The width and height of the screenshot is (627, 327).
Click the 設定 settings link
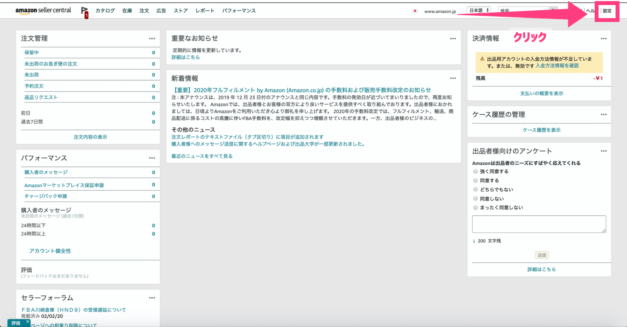607,11
